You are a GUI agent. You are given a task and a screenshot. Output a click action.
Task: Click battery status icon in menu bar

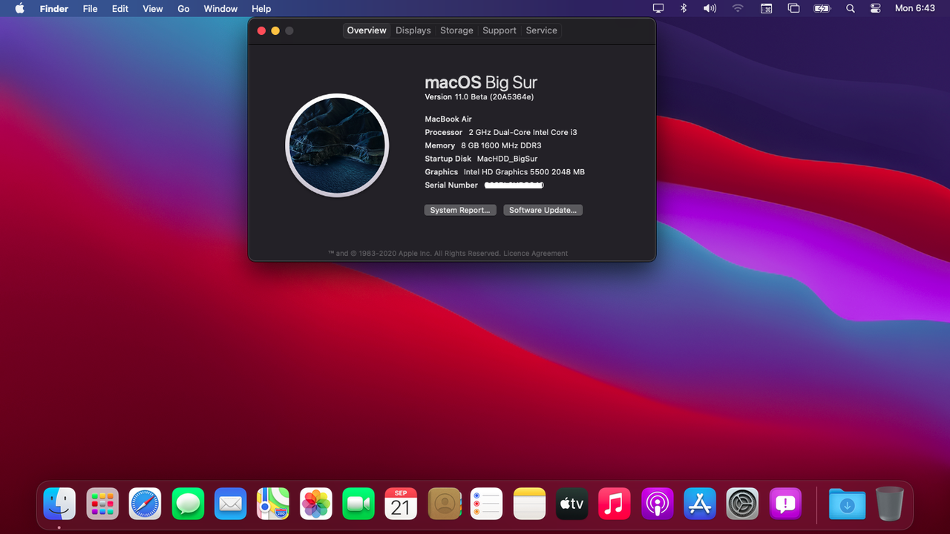pyautogui.click(x=822, y=8)
